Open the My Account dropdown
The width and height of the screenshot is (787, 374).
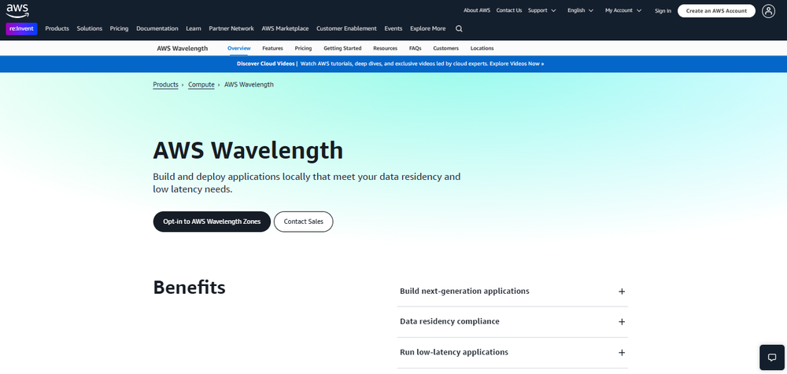click(x=623, y=10)
